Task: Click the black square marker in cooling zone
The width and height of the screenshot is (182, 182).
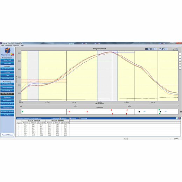Action: coord(139,112)
